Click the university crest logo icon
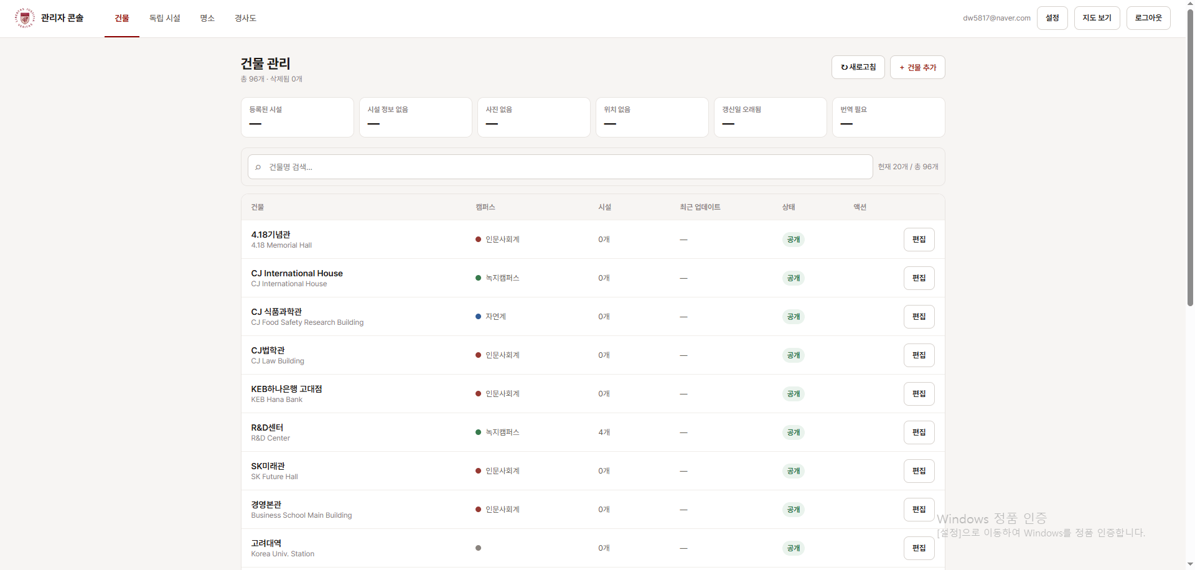Image resolution: width=1195 pixels, height=570 pixels. point(25,18)
